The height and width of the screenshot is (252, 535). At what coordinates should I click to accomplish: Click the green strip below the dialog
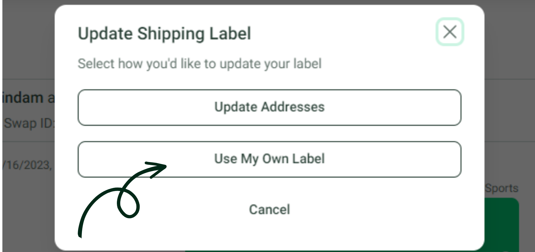[x=335, y=251]
